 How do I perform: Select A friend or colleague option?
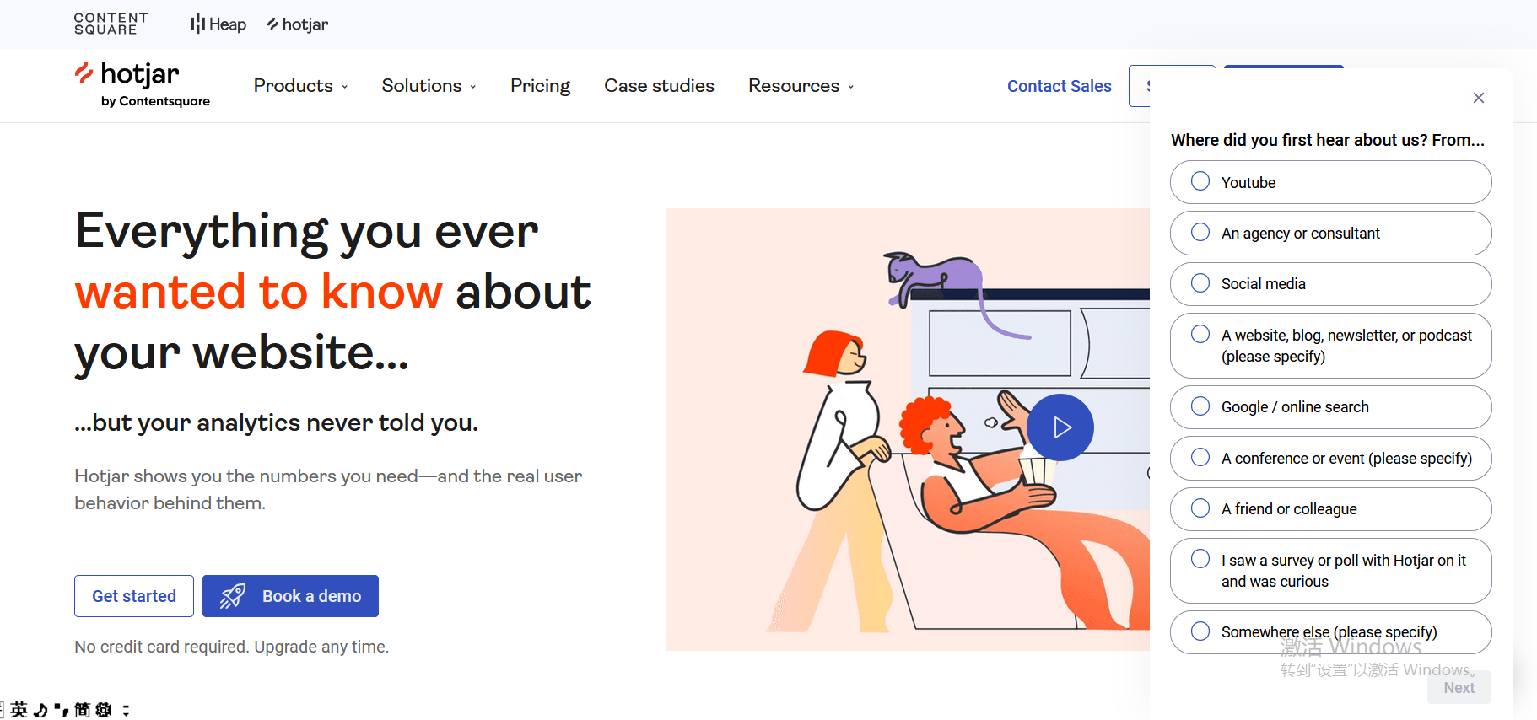(1330, 509)
